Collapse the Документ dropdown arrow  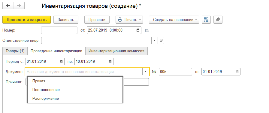pyautogui.click(x=146, y=72)
